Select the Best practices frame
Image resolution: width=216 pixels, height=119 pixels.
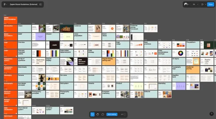coord(151,45)
